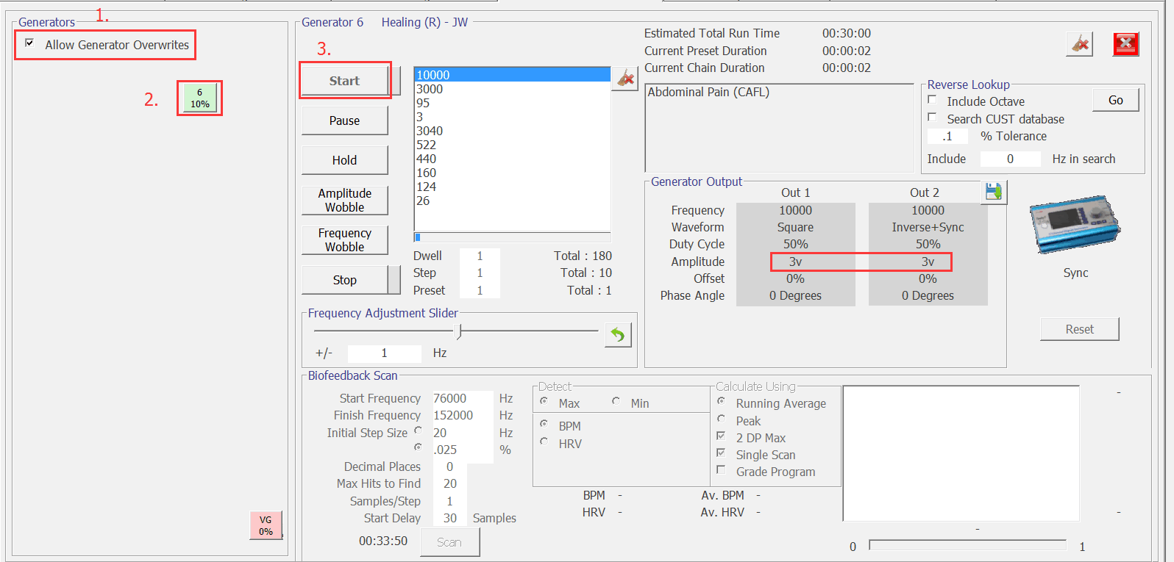The width and height of the screenshot is (1174, 562).
Task: Select the percent initial step size radio
Action: [418, 447]
